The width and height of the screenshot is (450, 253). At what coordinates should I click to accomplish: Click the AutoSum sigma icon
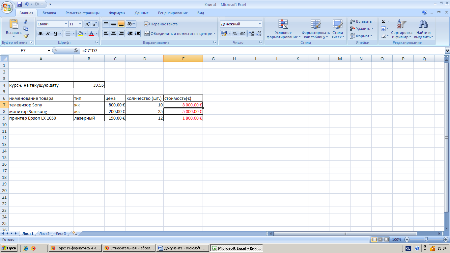383,21
